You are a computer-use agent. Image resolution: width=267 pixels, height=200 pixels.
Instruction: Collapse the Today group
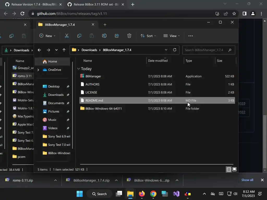point(78,69)
